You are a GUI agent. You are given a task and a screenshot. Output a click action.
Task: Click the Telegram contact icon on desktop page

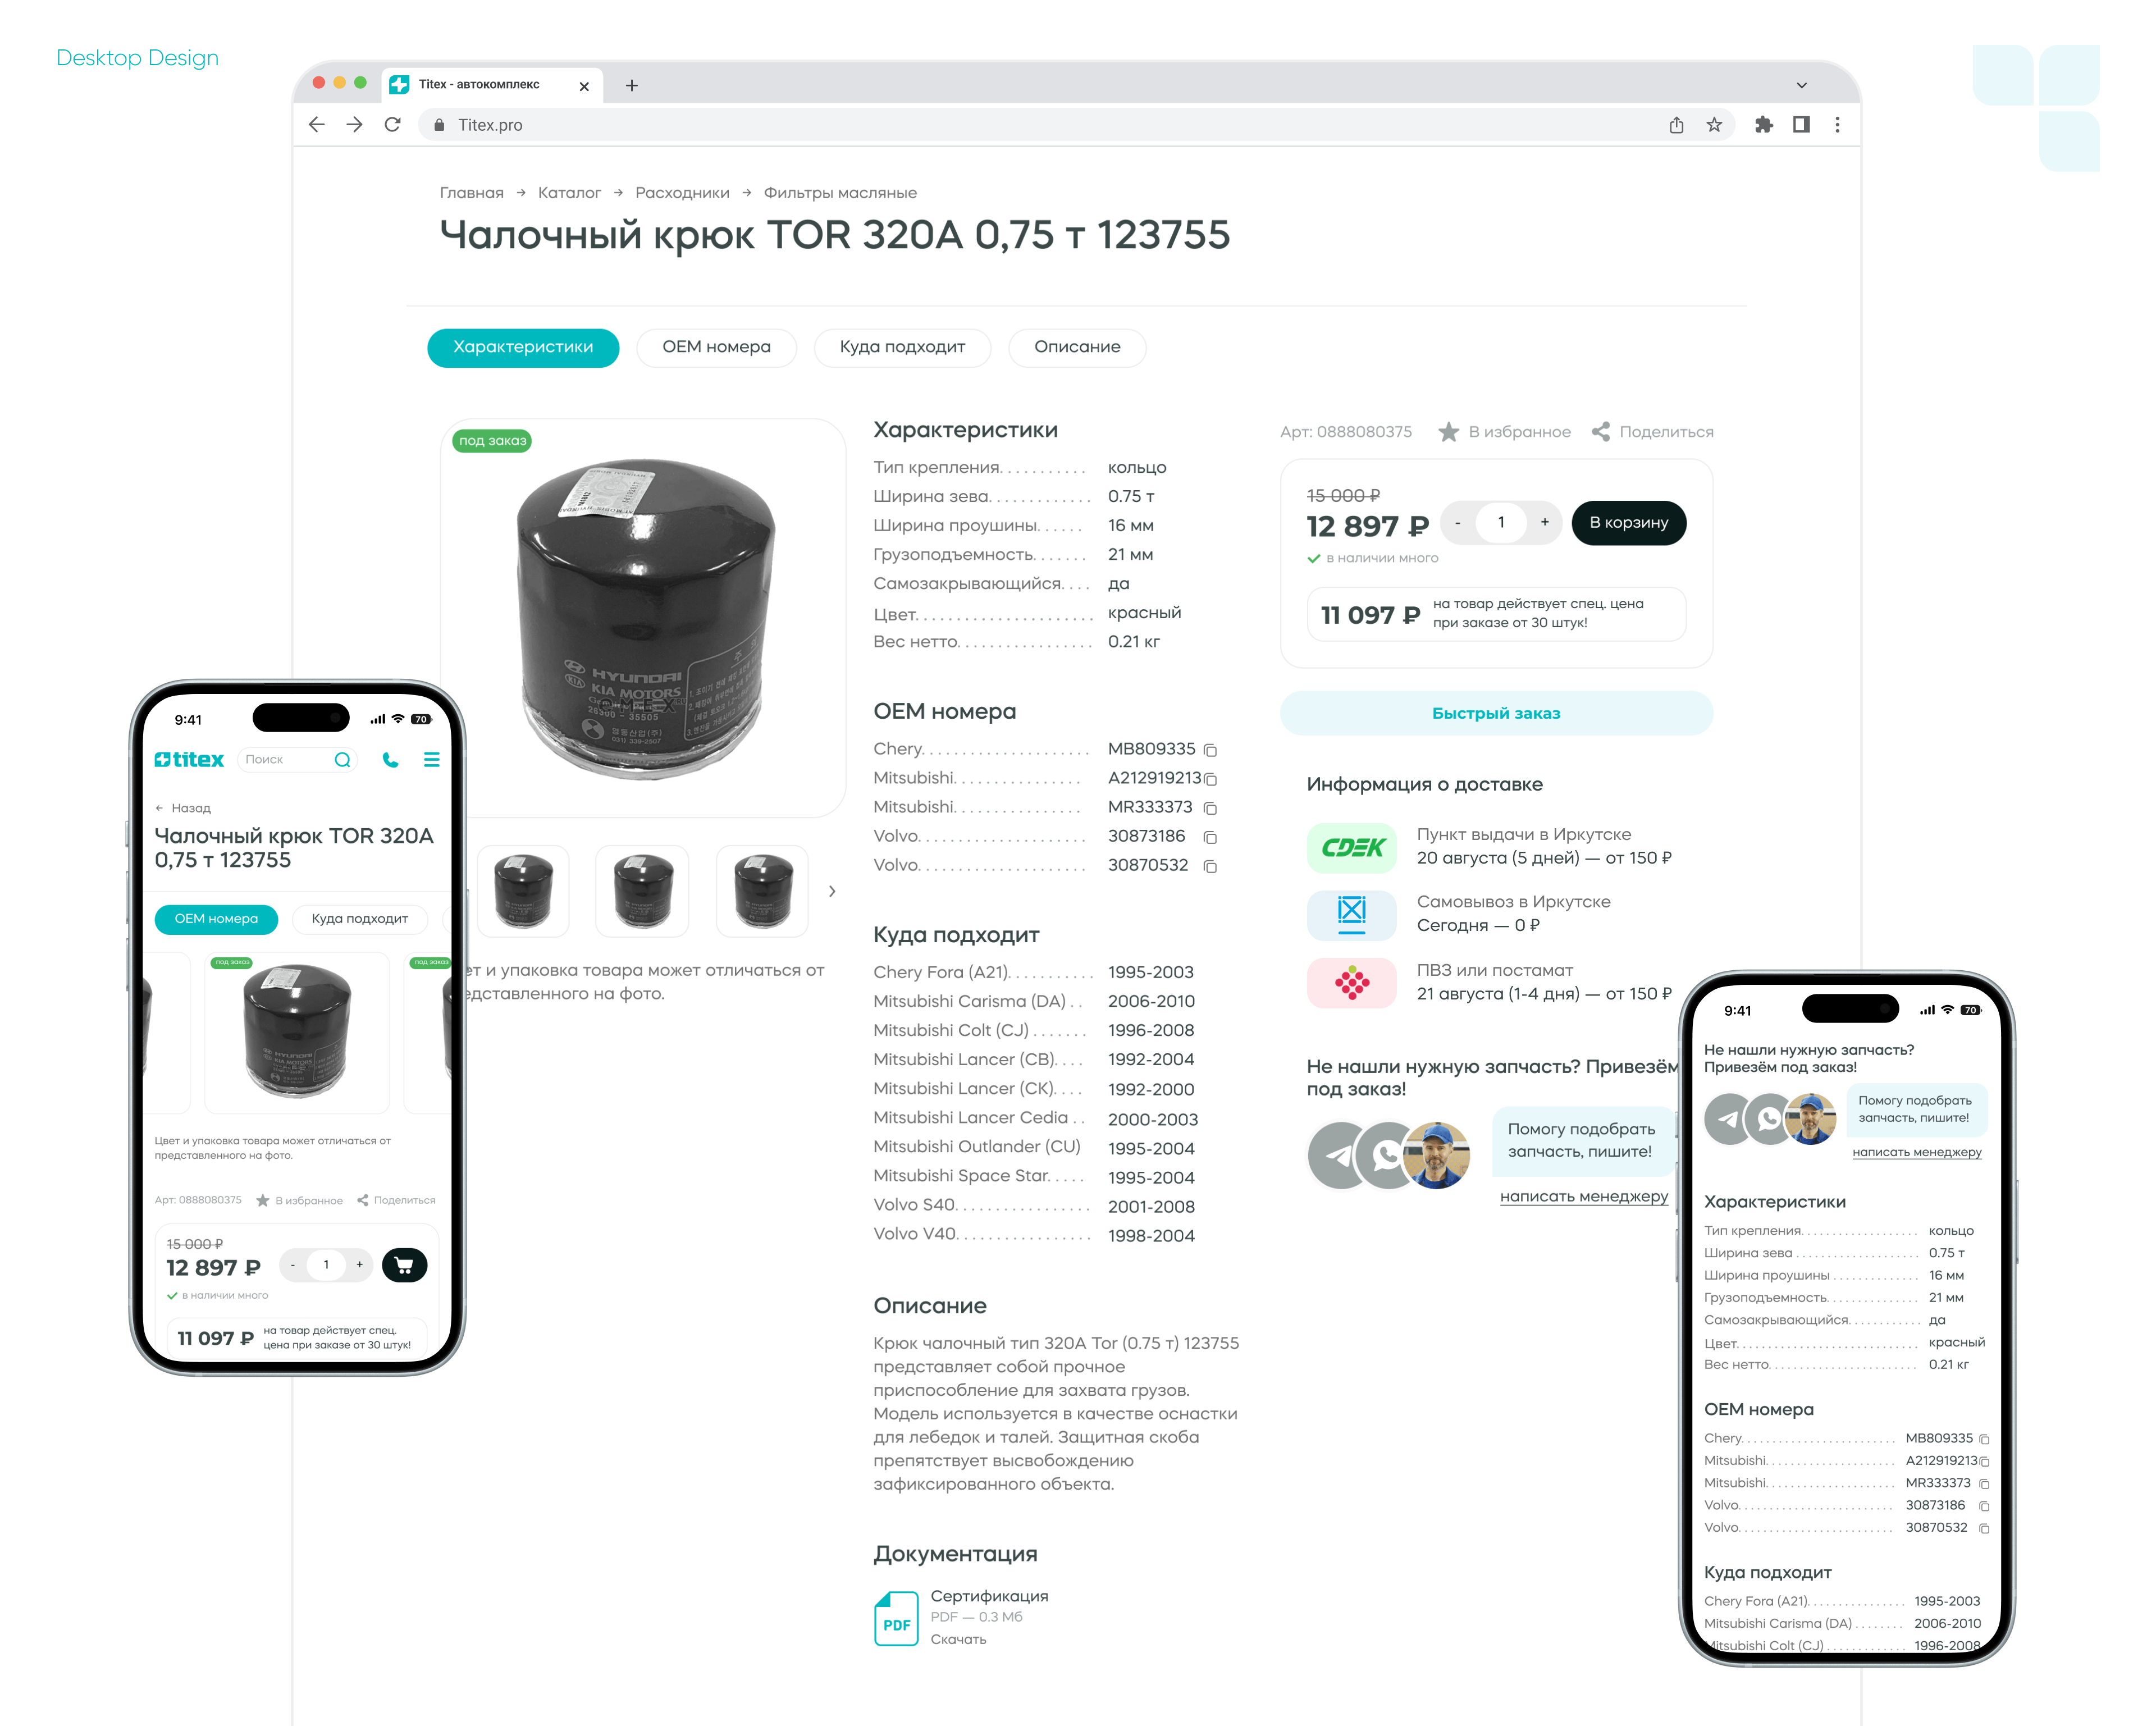[x=1337, y=1156]
